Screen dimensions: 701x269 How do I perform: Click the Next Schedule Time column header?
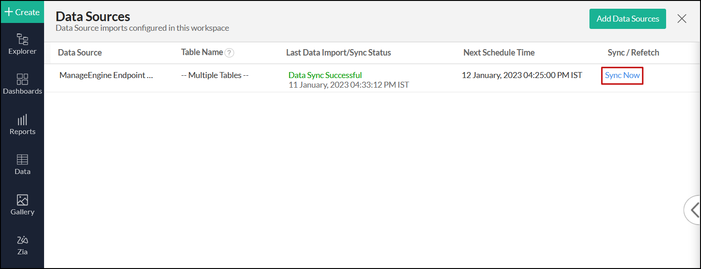click(499, 53)
